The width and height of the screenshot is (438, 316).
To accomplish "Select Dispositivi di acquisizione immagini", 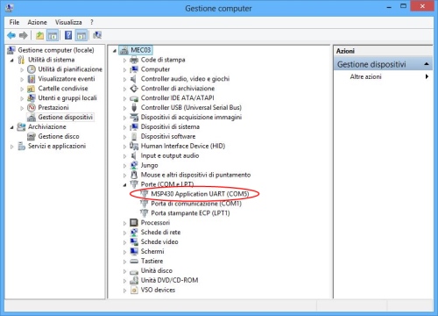I will [x=191, y=118].
